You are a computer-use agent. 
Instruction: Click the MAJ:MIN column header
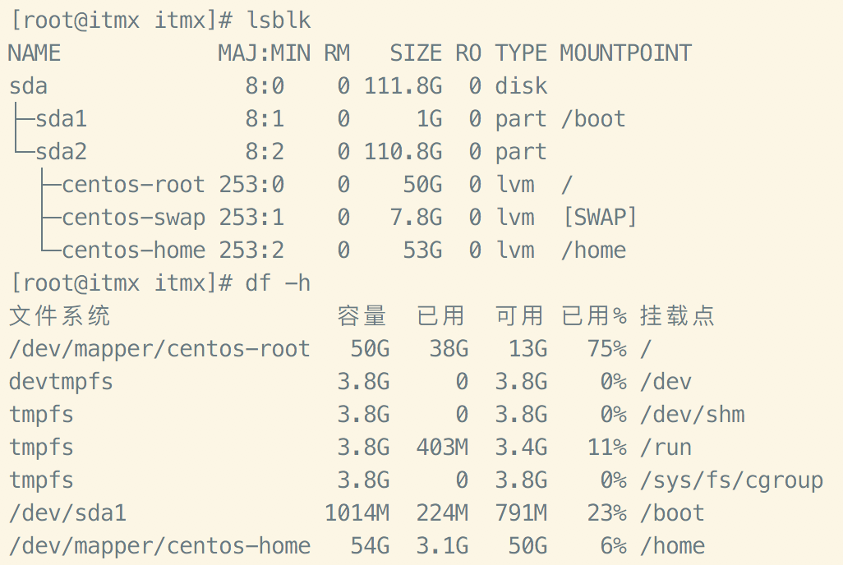tap(264, 53)
